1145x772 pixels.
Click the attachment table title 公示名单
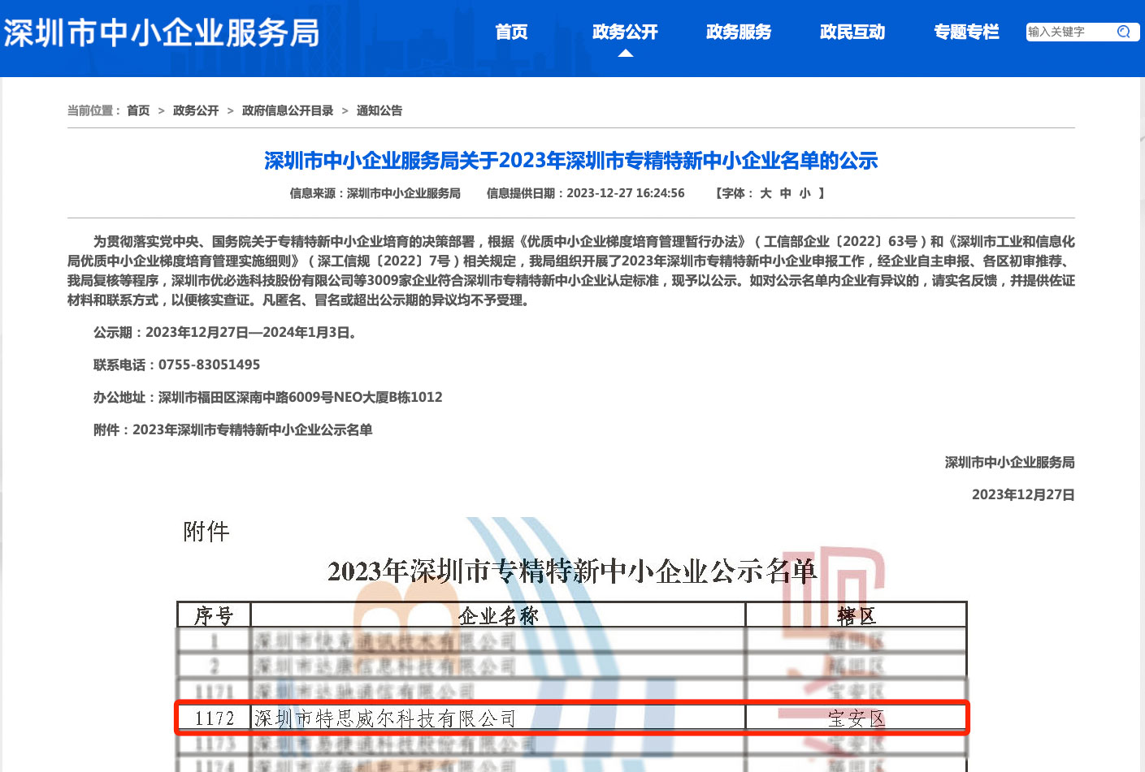(572, 571)
